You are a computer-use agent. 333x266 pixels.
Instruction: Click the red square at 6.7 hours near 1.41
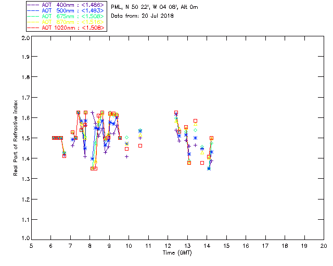click(64, 156)
